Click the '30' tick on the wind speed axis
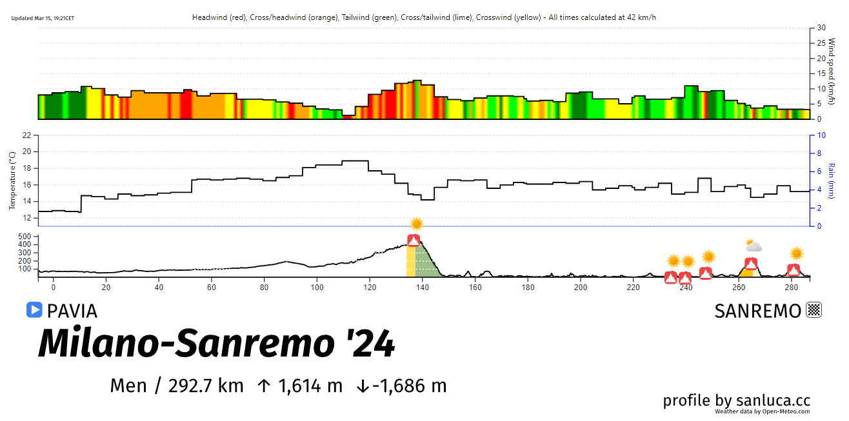 (x=822, y=28)
